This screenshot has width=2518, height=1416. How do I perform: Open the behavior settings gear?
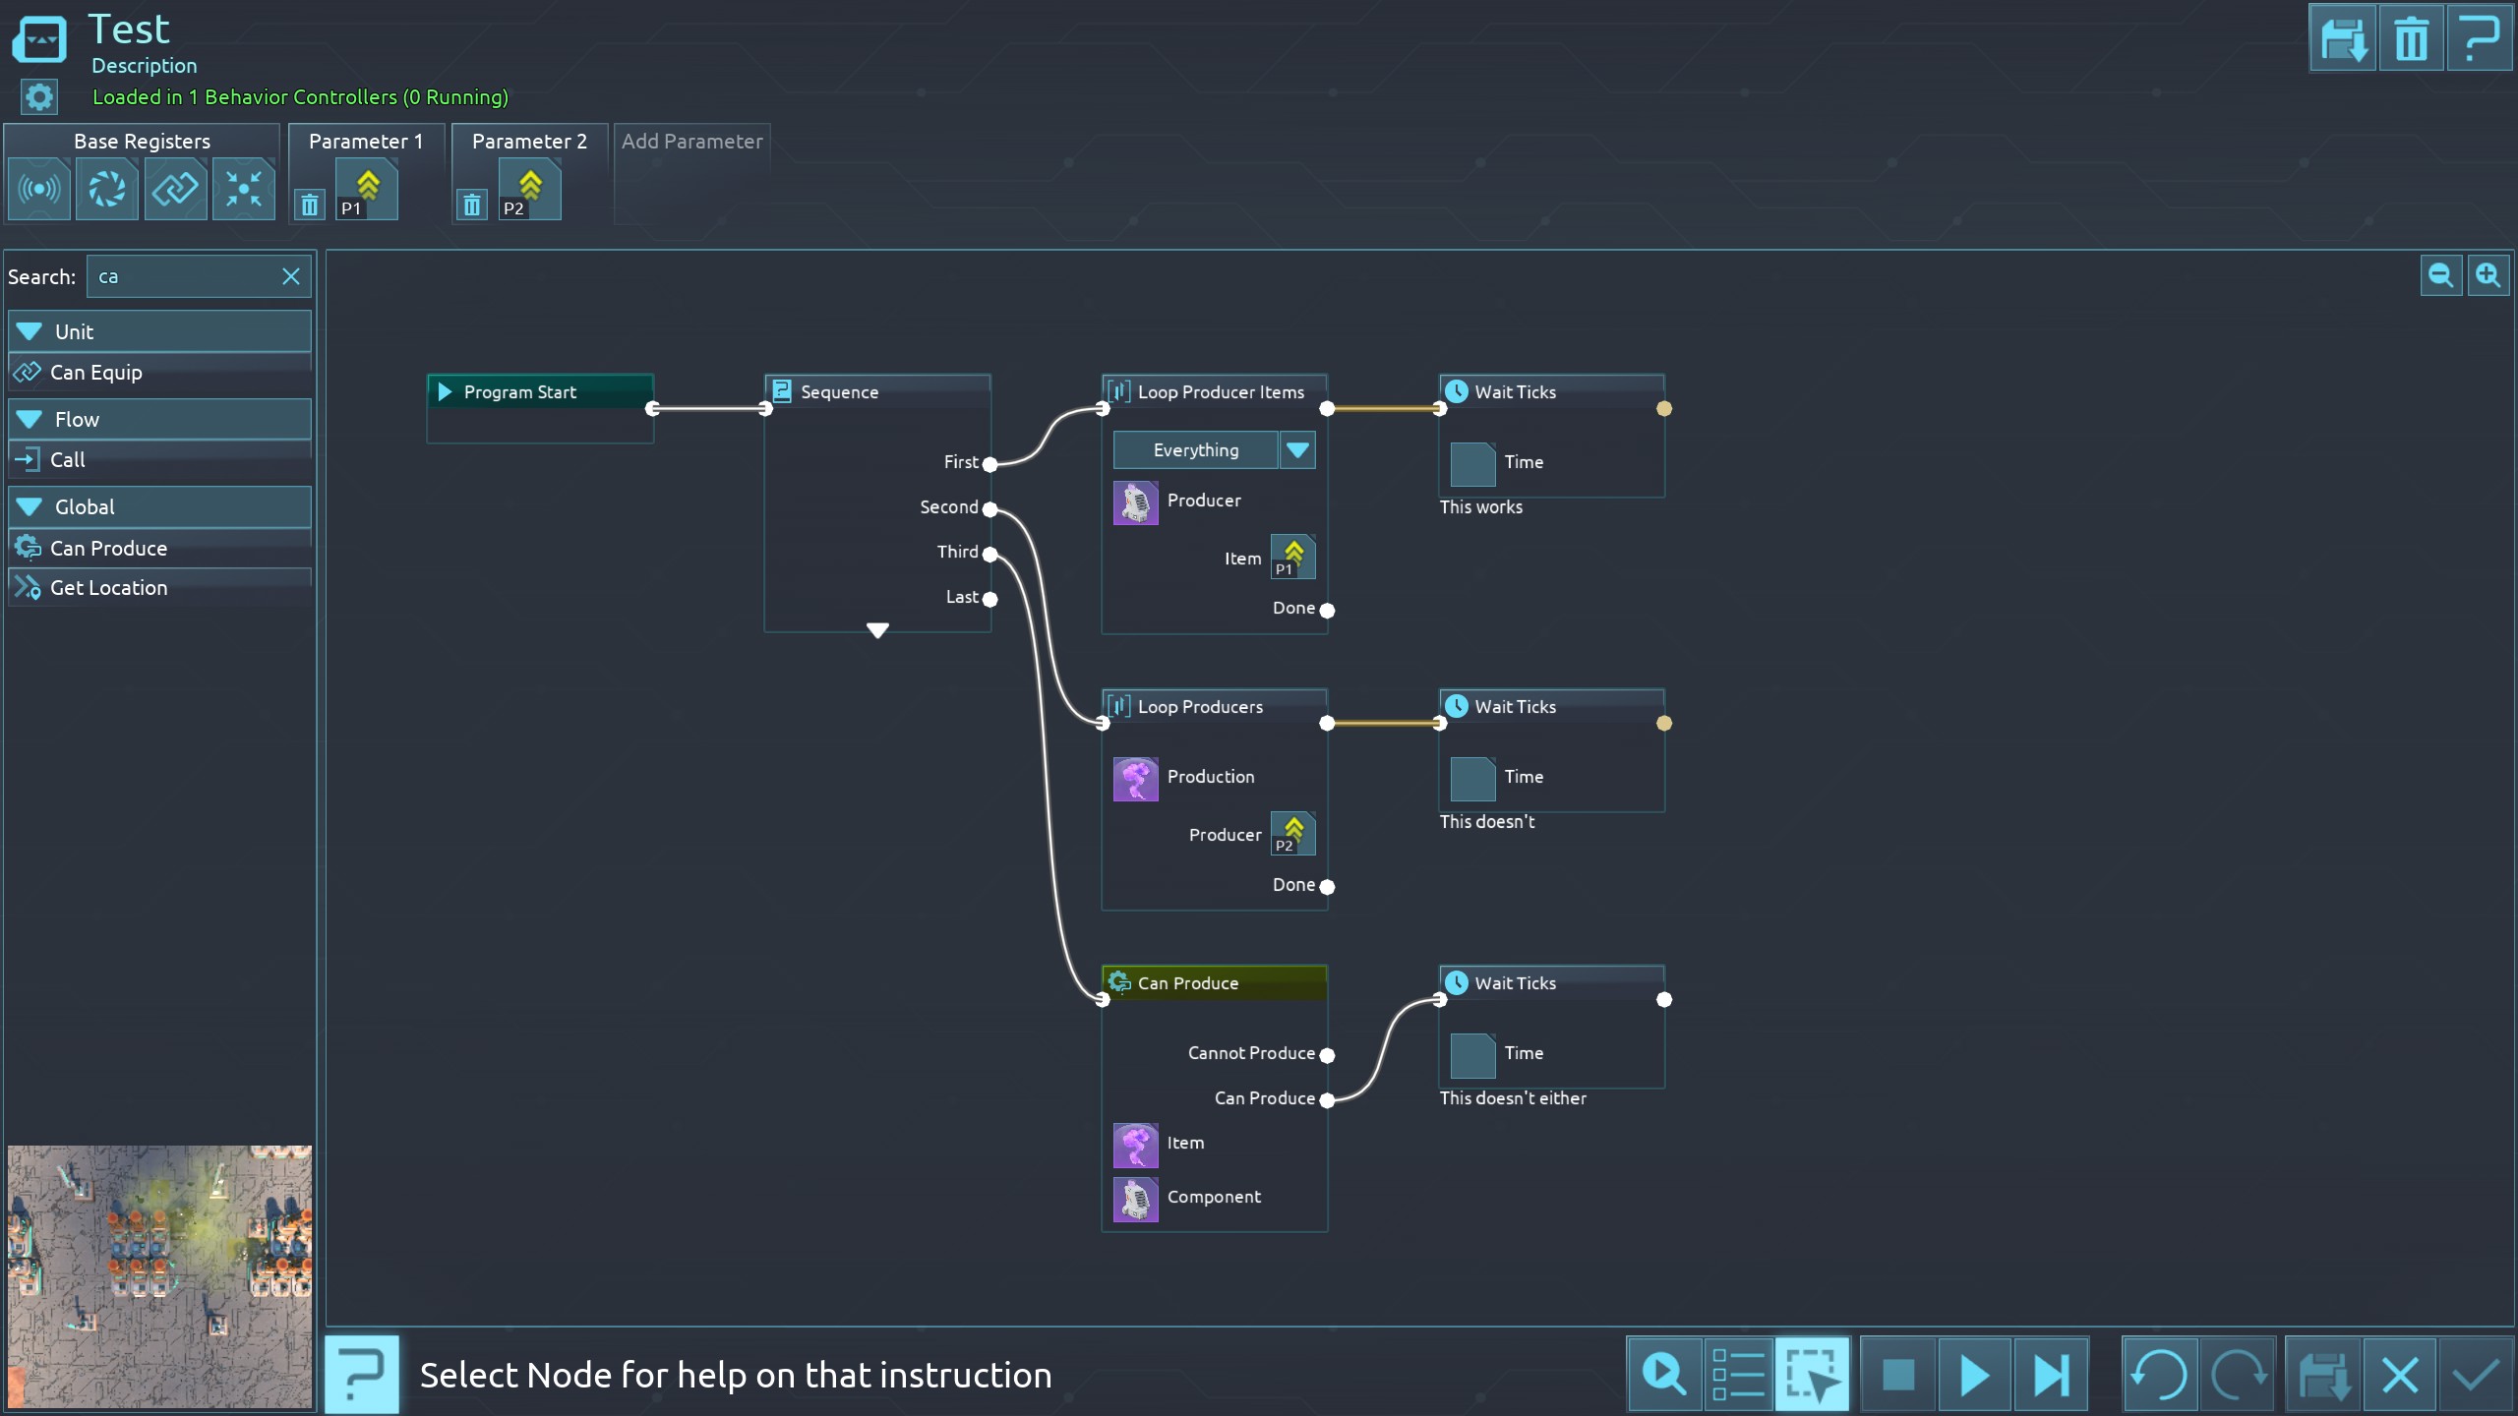point(39,96)
